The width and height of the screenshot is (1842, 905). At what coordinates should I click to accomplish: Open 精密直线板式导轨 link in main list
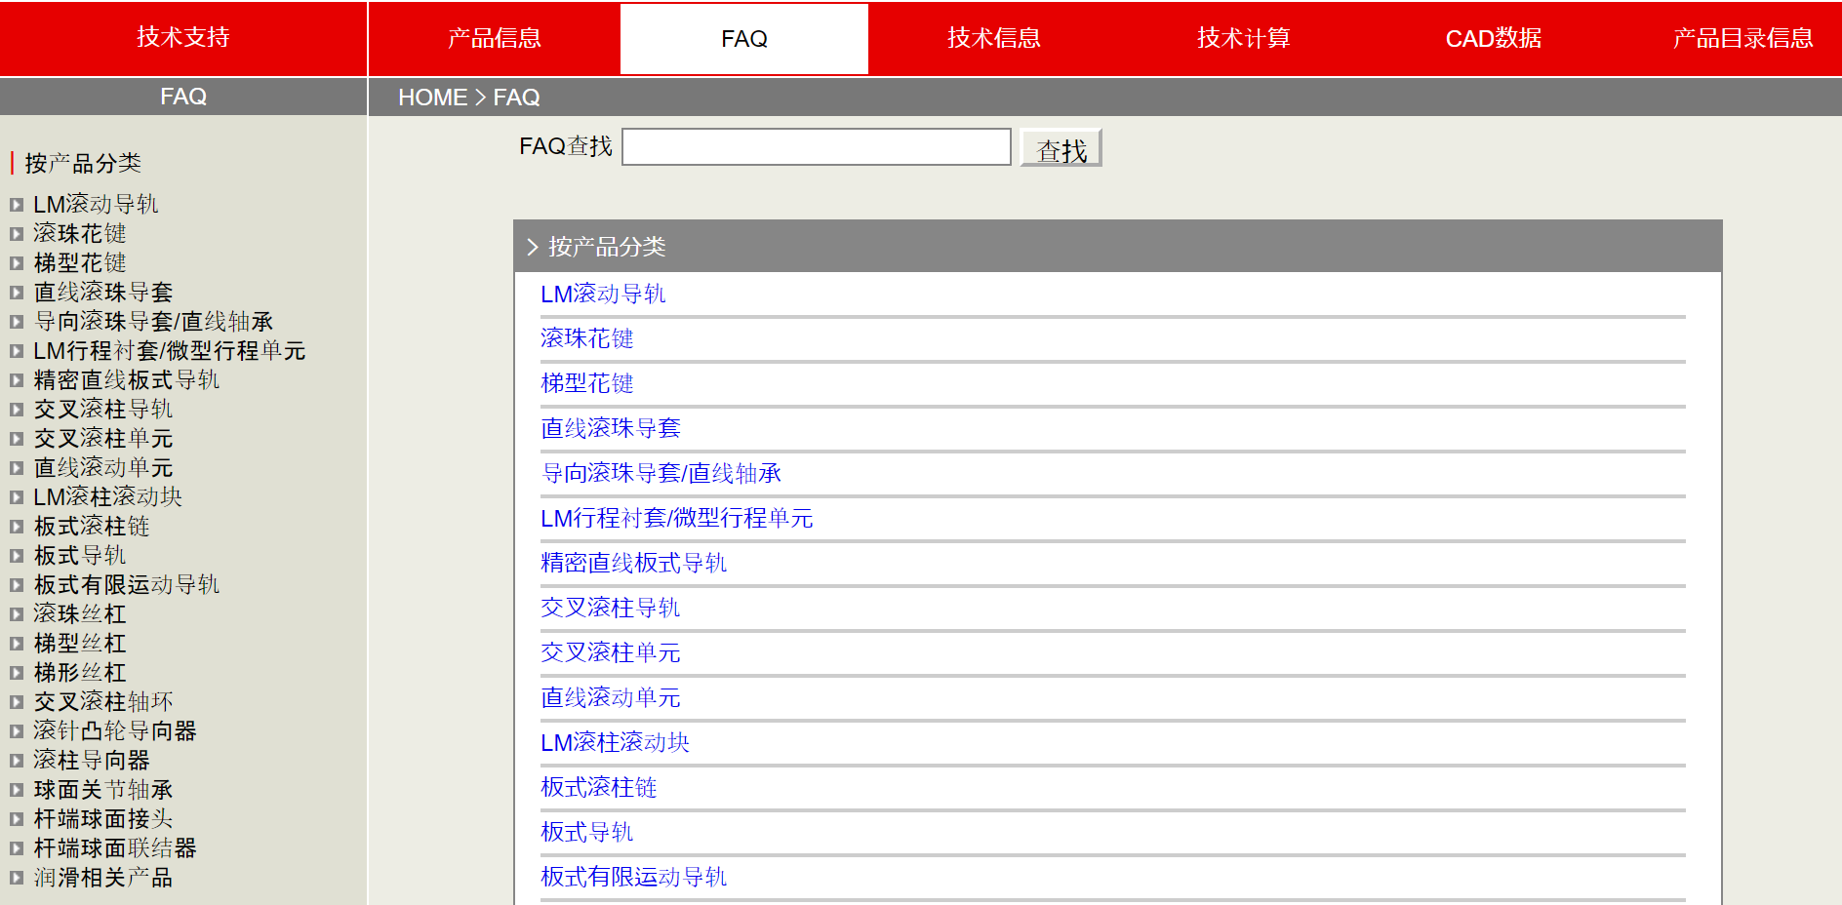tap(634, 563)
